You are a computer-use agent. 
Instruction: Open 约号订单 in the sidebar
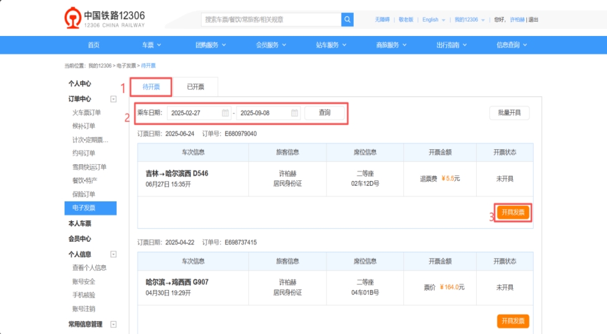click(84, 153)
